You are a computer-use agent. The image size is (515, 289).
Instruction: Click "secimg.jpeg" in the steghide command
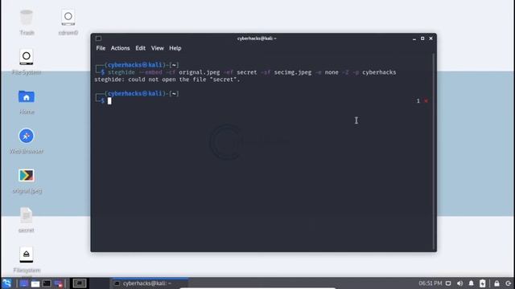point(293,72)
